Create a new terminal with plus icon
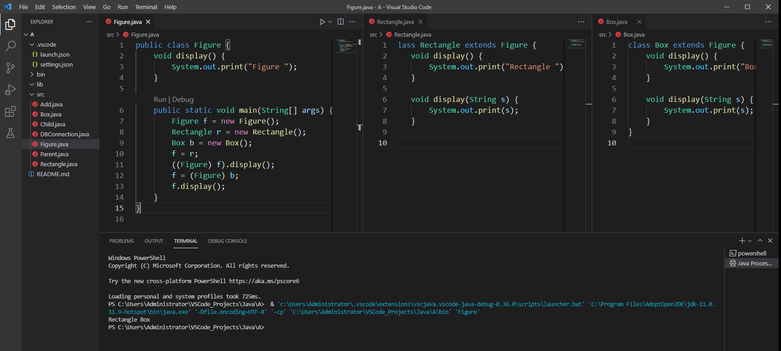This screenshot has height=351, width=781. [x=742, y=241]
